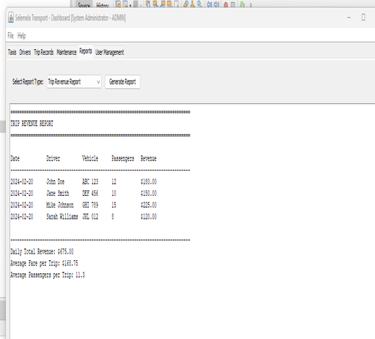Click the red macro recording icon

(226, 5)
